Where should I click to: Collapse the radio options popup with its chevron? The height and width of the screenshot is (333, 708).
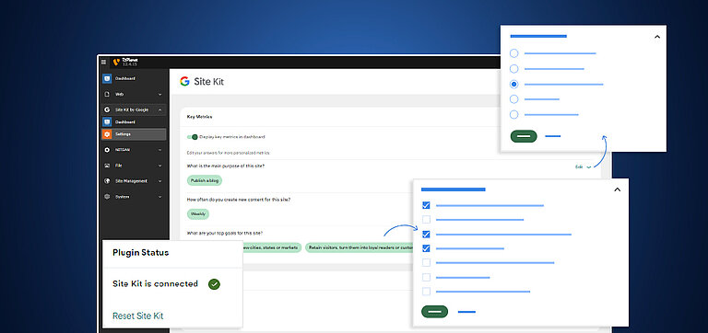coord(657,37)
